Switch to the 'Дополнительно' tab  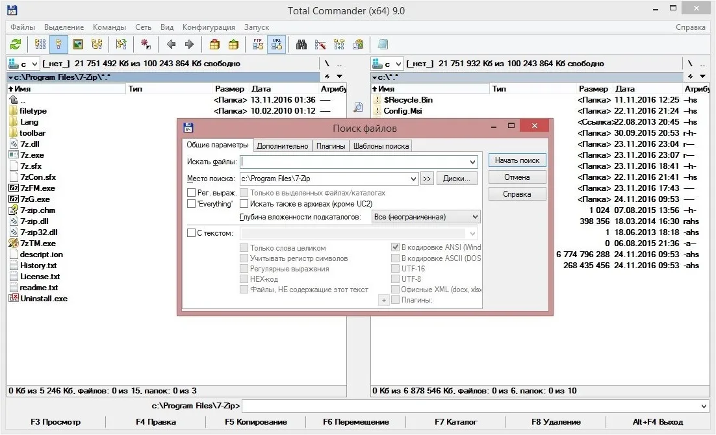click(282, 146)
